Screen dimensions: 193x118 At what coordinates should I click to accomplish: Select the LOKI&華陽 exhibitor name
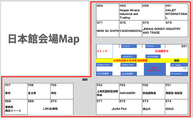click(x=50, y=109)
